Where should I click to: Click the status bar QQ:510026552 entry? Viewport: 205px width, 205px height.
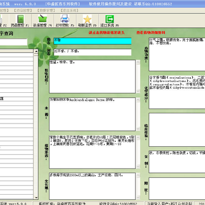pyautogui.click(x=118, y=203)
